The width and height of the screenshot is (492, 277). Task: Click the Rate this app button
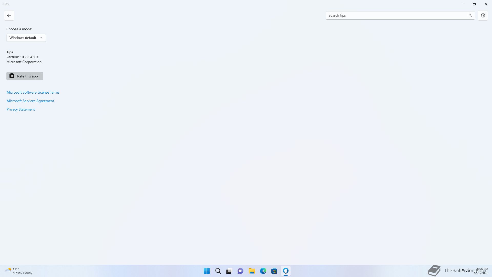point(25,76)
